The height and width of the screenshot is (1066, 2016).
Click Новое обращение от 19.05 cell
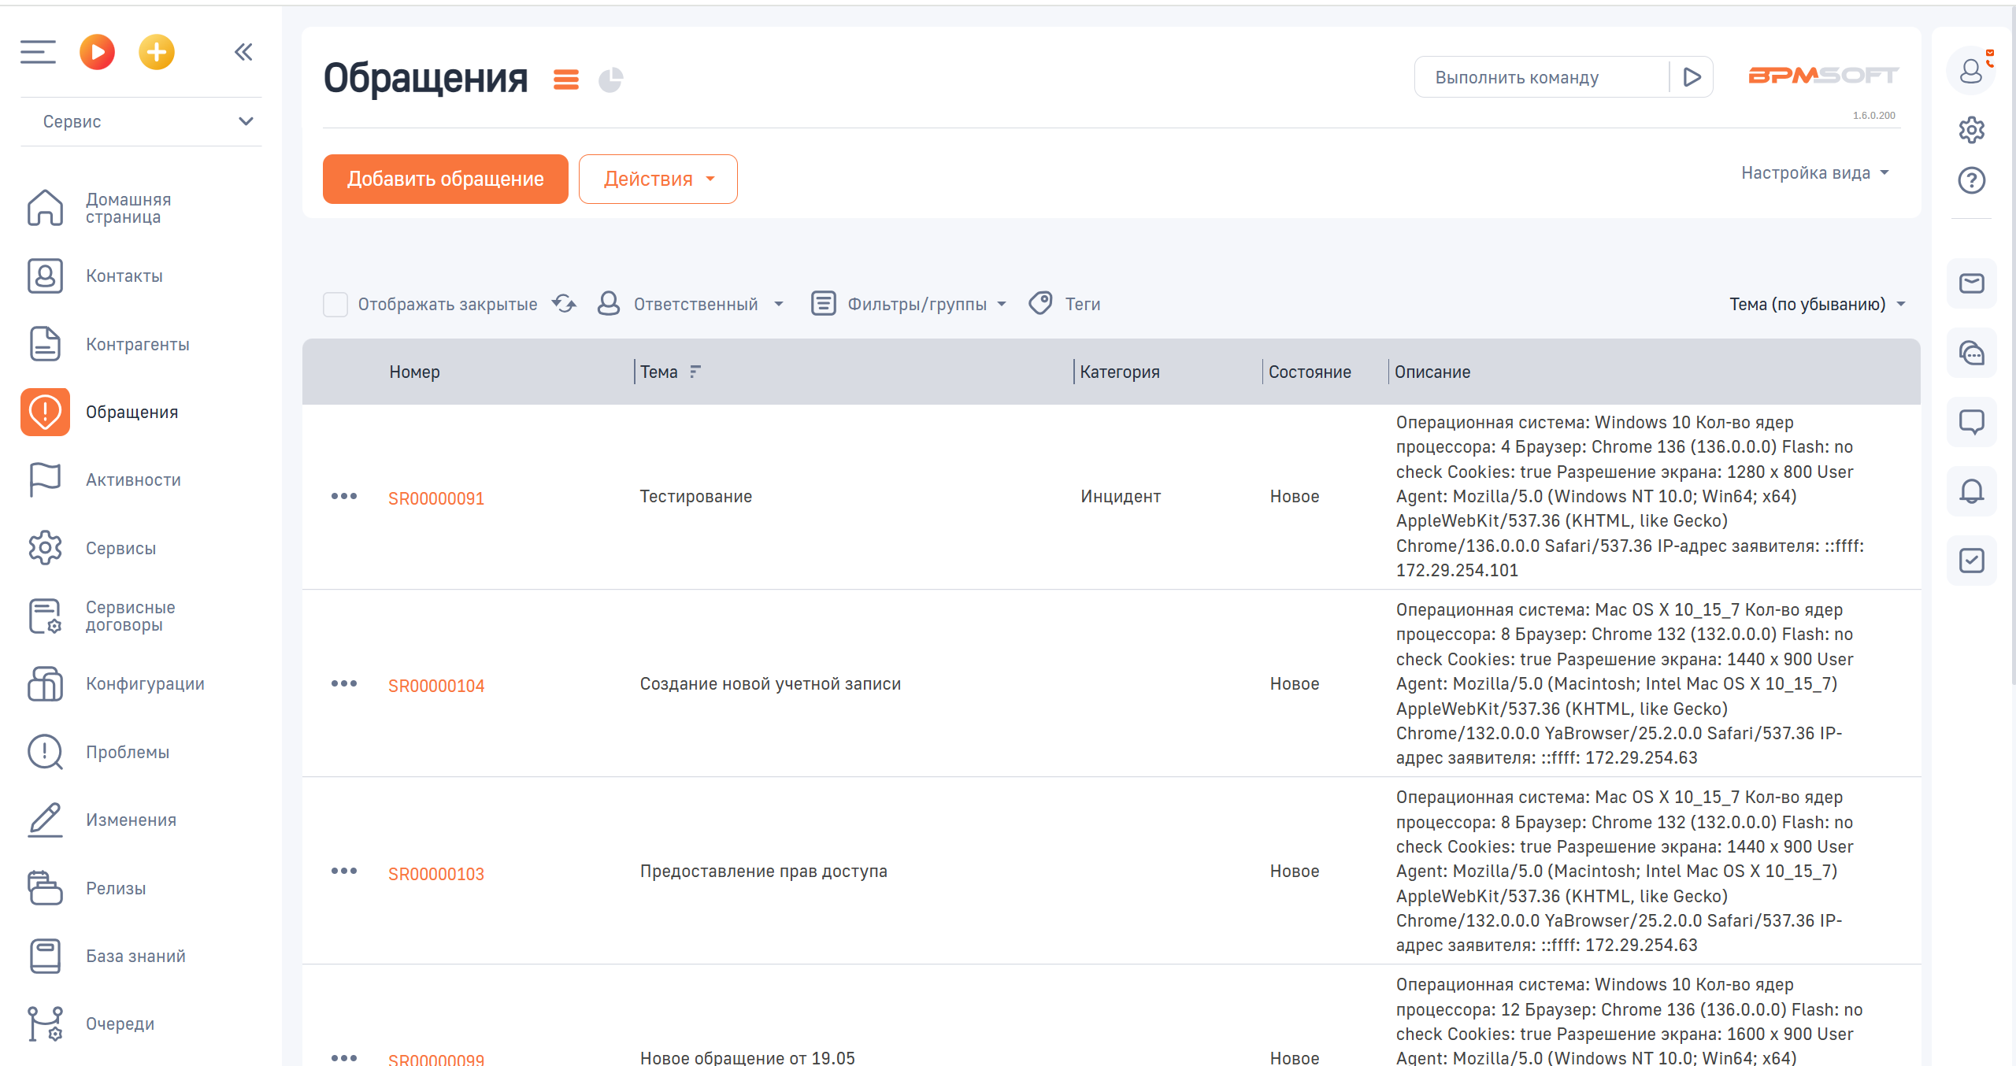(x=747, y=1058)
